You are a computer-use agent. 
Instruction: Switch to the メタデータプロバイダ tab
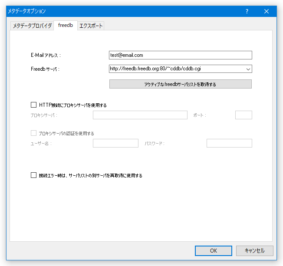[32, 26]
